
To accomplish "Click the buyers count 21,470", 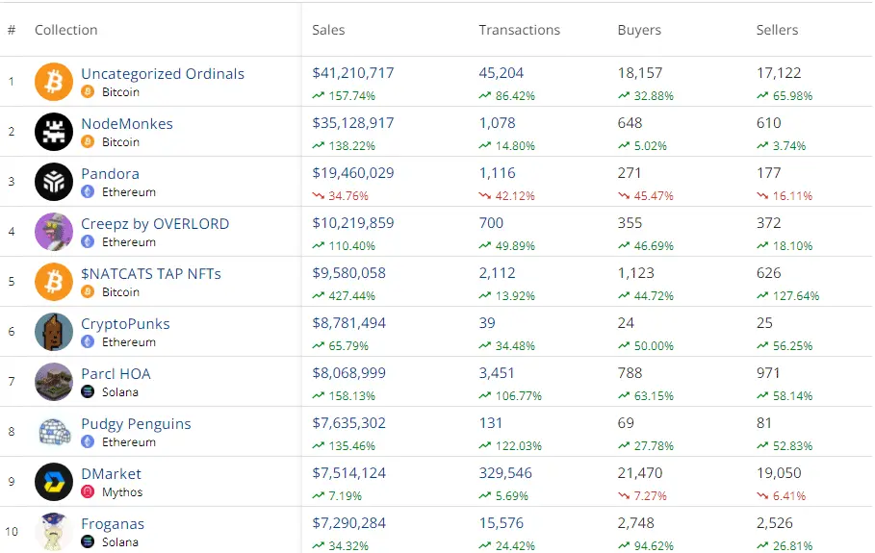I will 639,473.
